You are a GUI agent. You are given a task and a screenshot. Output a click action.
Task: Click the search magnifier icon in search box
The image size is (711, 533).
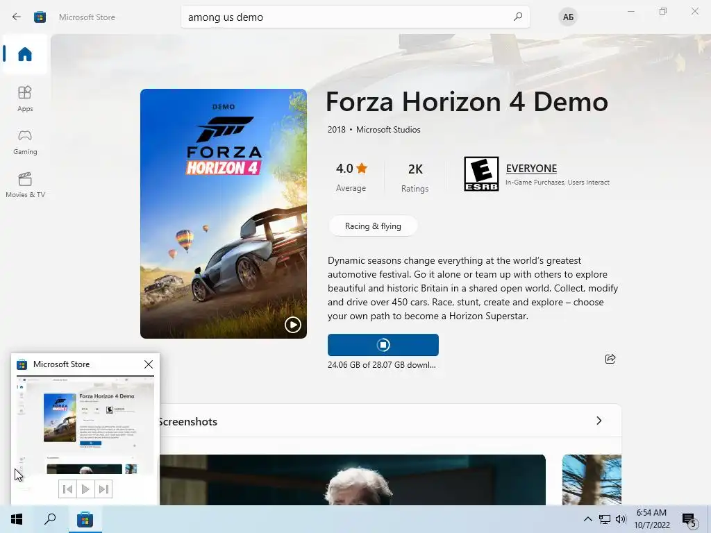point(517,17)
